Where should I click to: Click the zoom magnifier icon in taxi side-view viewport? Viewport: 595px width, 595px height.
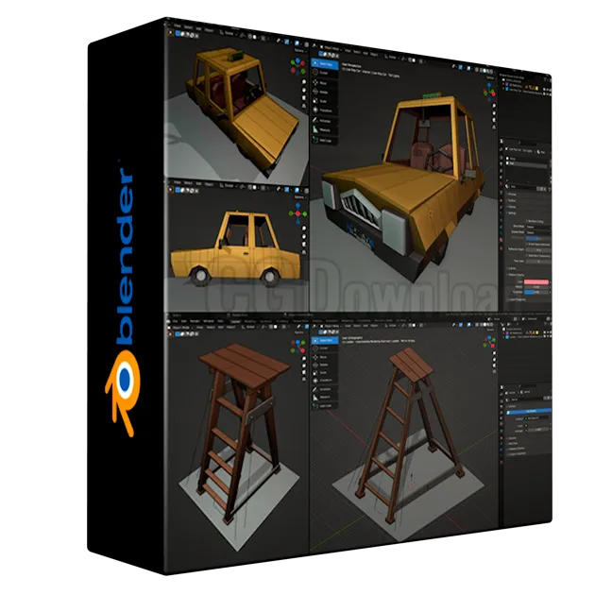(304, 228)
